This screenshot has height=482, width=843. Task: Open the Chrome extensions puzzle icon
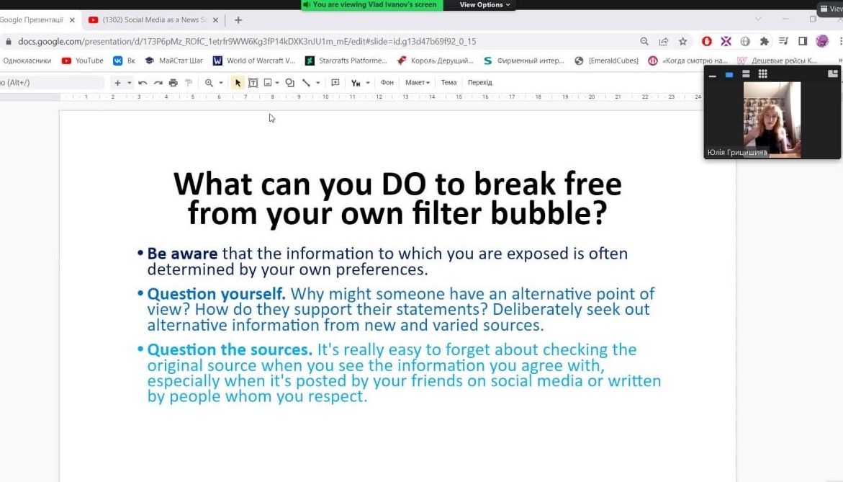click(764, 42)
